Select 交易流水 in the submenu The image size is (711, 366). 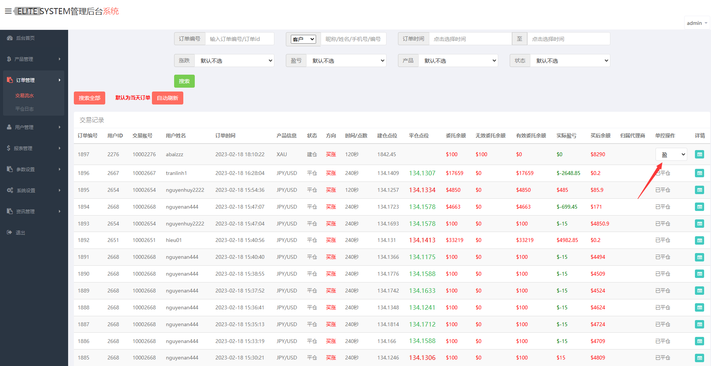tap(24, 95)
